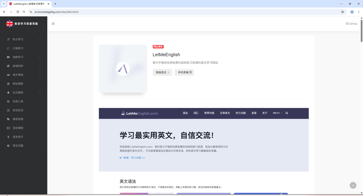
Task: Select the document icon for 适合应试
Action: point(8,110)
